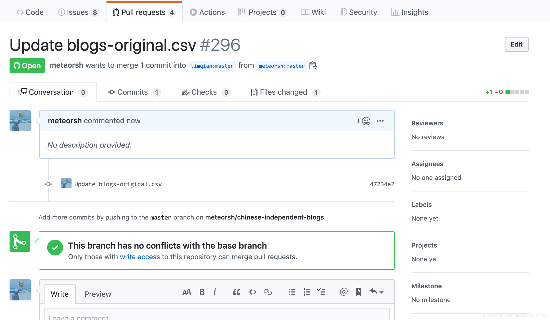The height and width of the screenshot is (320, 550).
Task: Open the Wiki tab
Action: [313, 12]
